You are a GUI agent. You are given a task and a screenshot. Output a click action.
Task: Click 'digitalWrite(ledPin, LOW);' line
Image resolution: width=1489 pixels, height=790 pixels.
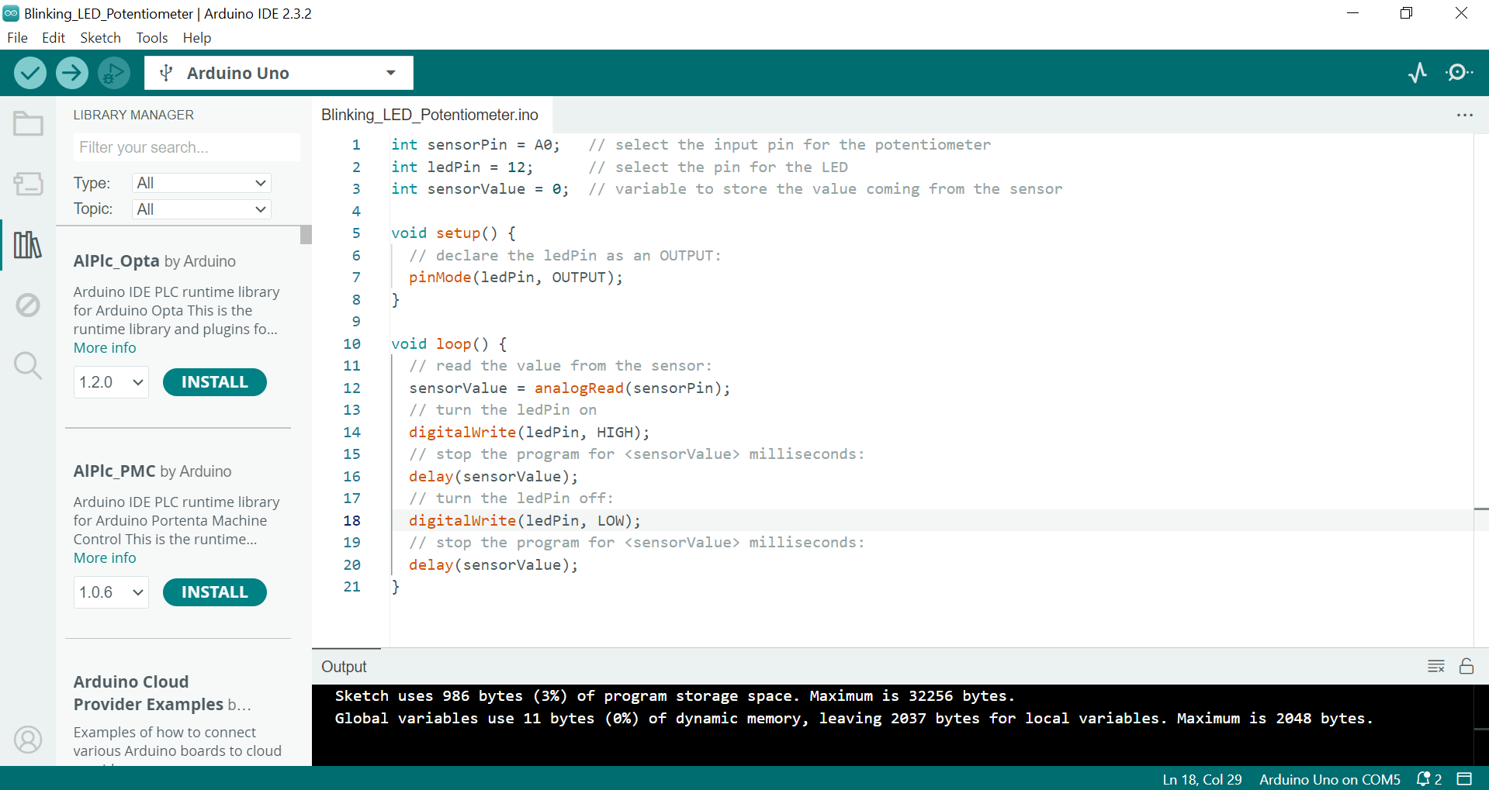[525, 521]
